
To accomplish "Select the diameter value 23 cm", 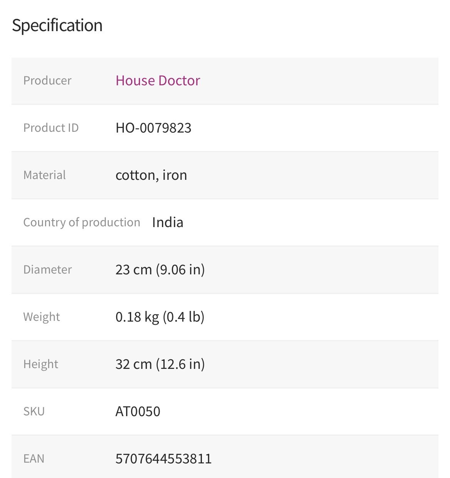I will [x=133, y=270].
